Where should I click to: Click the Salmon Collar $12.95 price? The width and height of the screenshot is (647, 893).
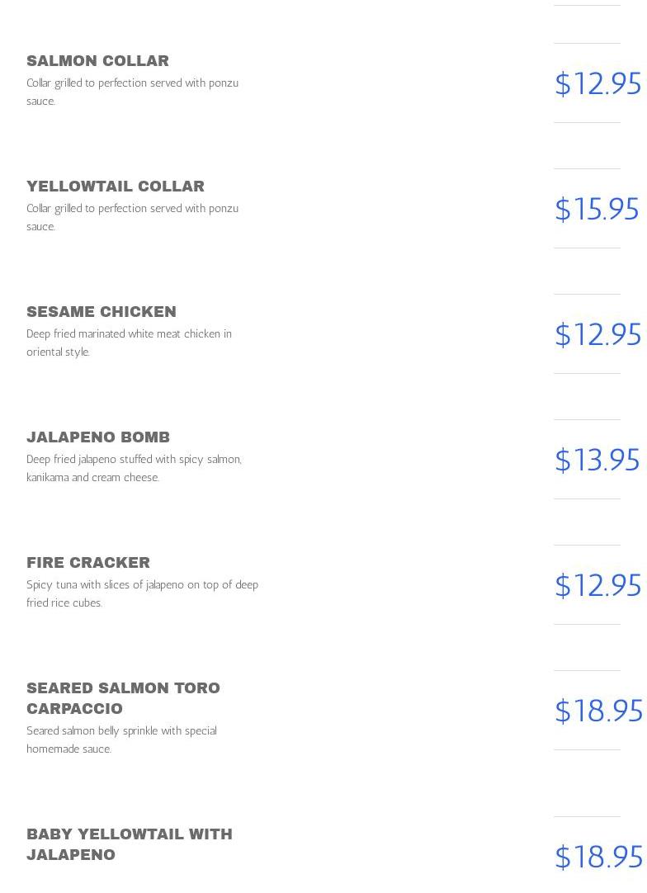(598, 83)
